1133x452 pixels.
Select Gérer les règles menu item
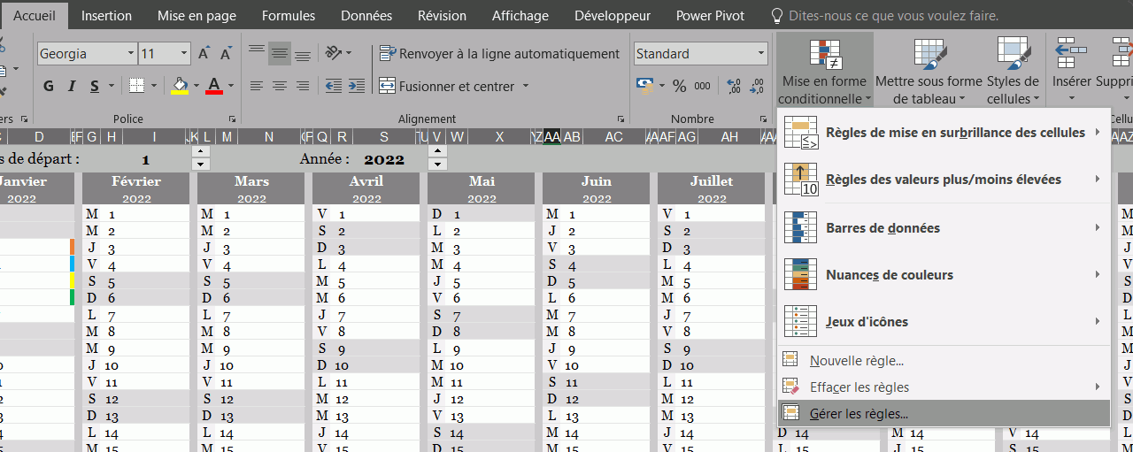coord(859,413)
